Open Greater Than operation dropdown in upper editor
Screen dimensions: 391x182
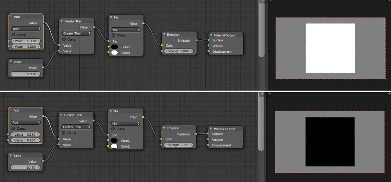point(76,33)
